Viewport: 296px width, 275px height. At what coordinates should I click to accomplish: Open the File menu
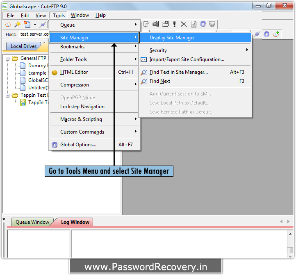click(x=11, y=16)
